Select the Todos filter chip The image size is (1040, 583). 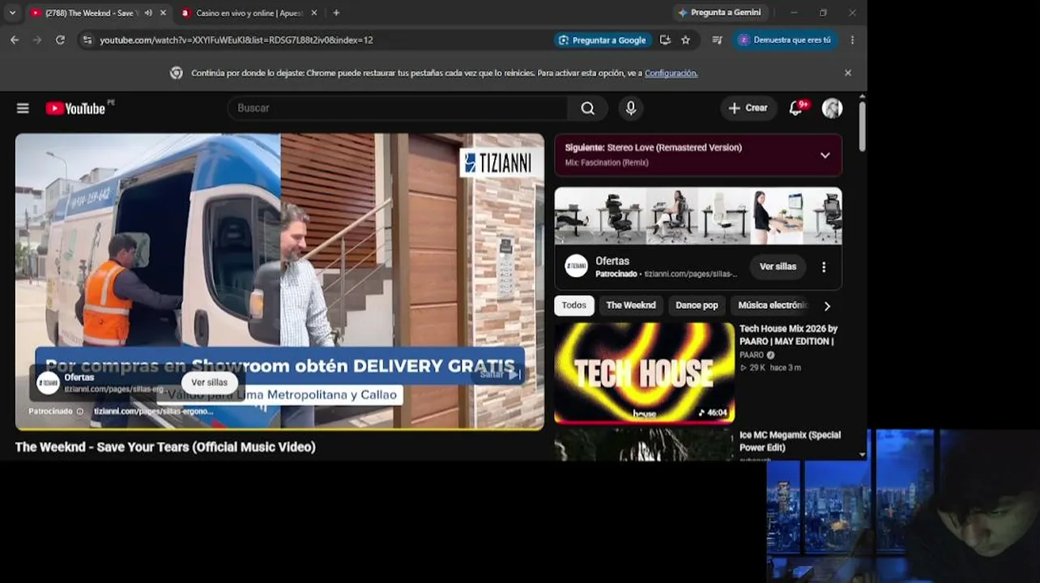point(574,305)
